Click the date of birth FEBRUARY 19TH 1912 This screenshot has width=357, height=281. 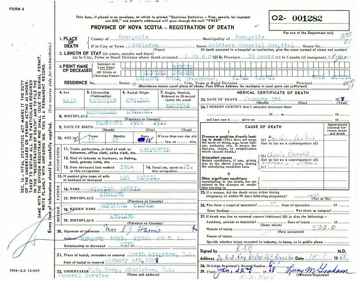click(x=131, y=123)
